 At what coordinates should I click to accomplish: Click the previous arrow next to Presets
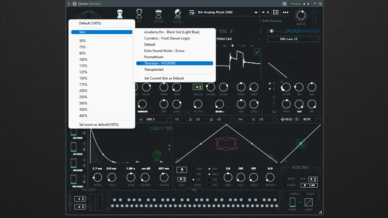point(304,4)
